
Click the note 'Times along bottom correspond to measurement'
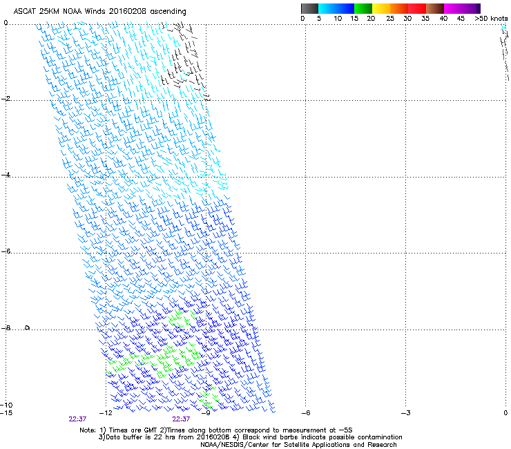pos(245,430)
